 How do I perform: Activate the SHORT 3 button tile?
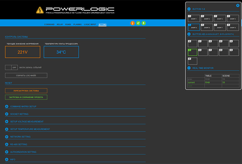coord(220,19)
